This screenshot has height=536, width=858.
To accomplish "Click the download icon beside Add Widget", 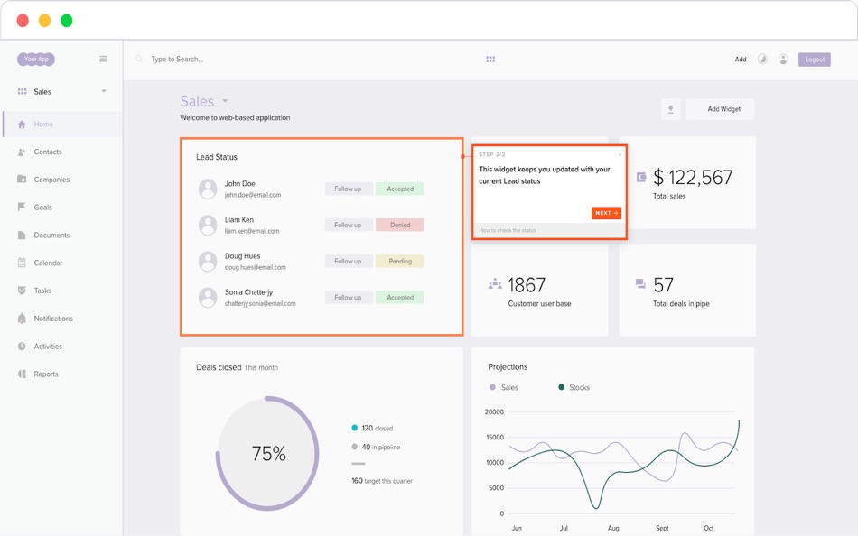I will [670, 109].
